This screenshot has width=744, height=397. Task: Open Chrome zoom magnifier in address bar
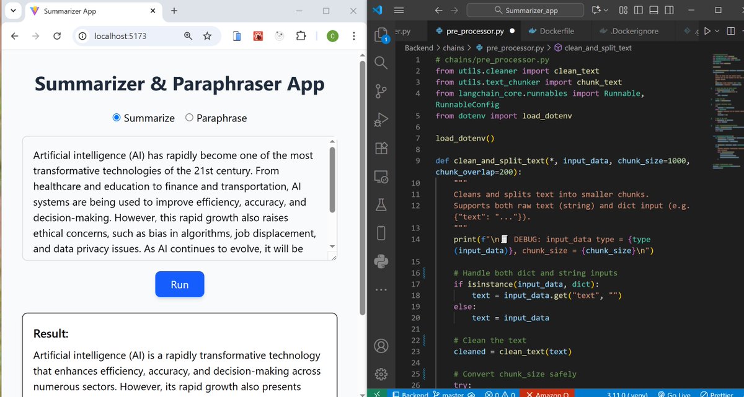point(188,36)
